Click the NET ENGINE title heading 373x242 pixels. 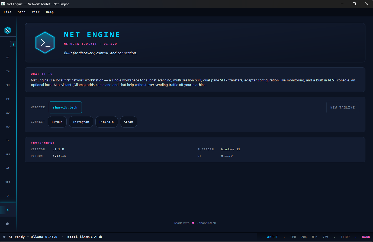coord(92,35)
